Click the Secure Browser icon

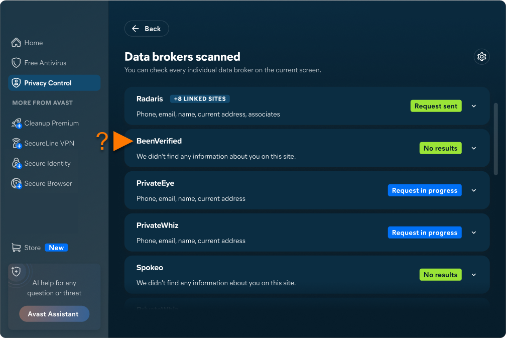(17, 183)
